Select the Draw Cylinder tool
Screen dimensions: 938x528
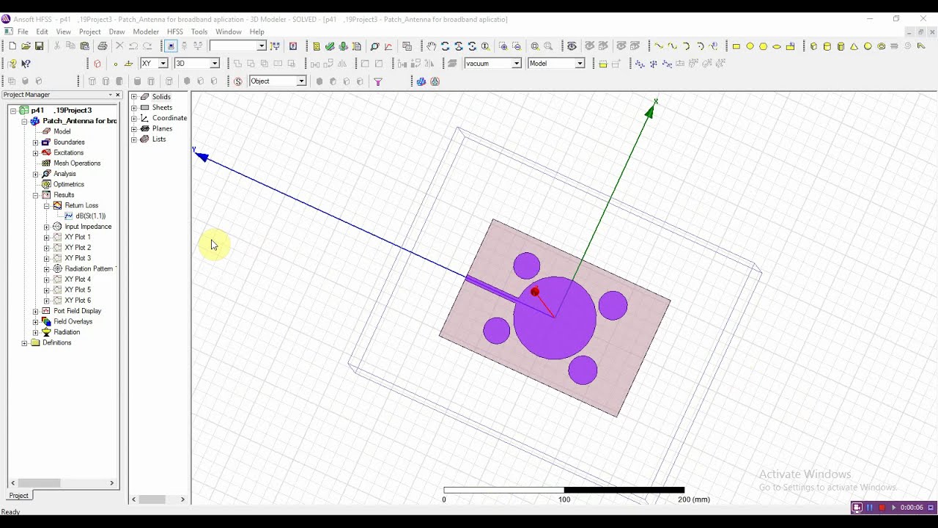point(827,46)
